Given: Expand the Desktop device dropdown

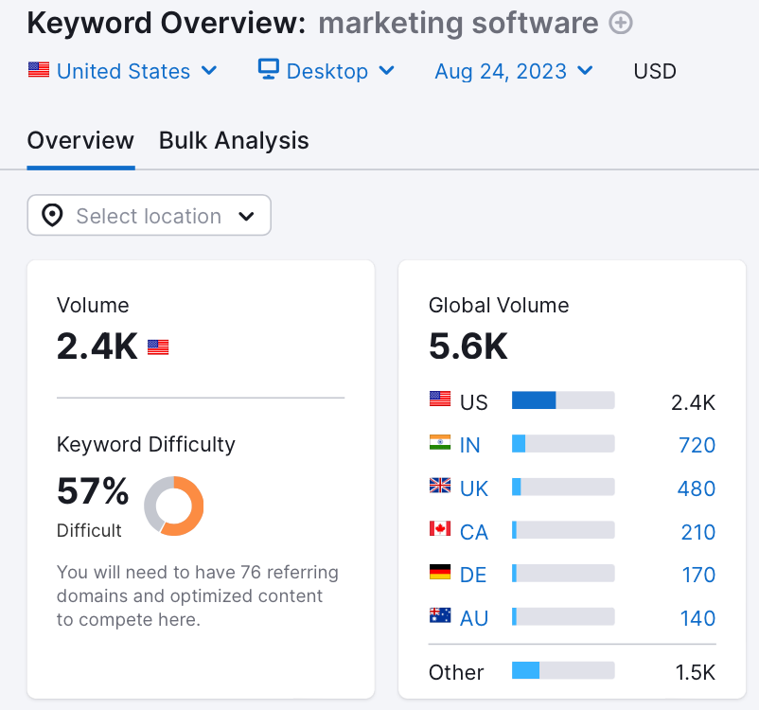Looking at the screenshot, I should (327, 71).
